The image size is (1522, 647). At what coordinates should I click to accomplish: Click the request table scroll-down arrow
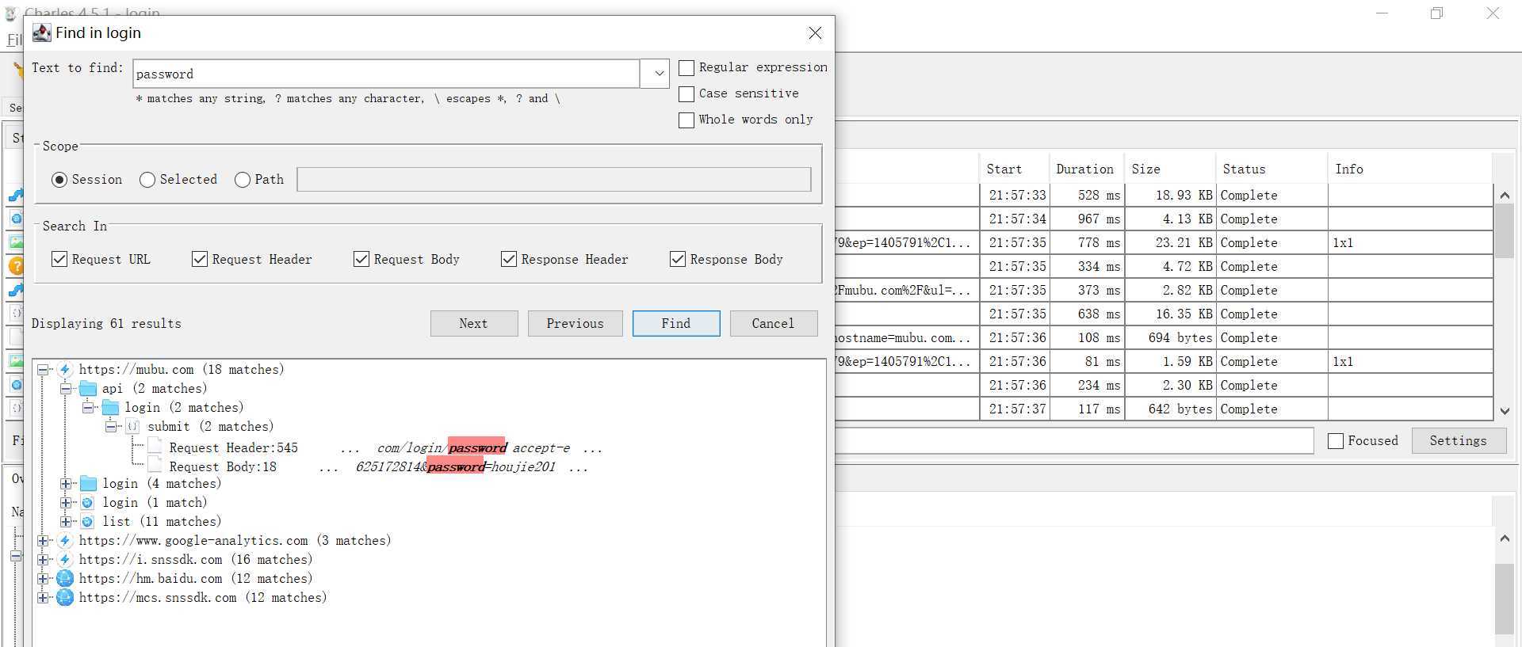[1505, 410]
